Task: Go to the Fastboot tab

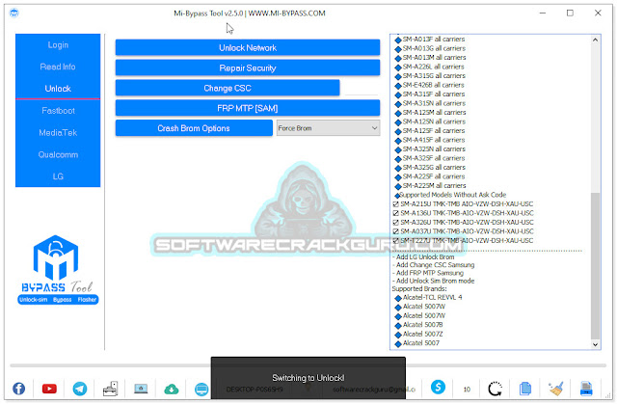Action: point(58,111)
